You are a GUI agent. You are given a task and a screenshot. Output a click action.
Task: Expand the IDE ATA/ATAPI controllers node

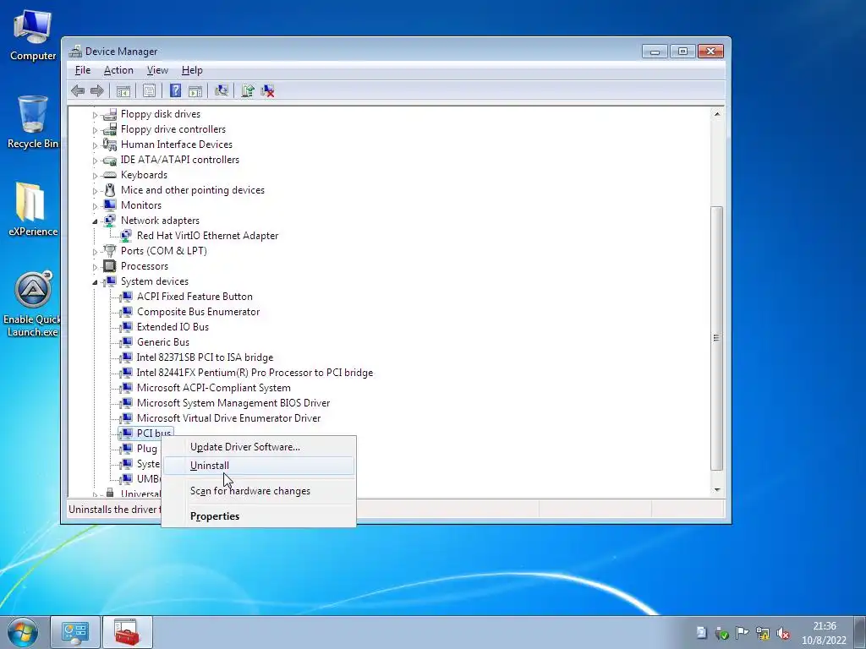click(x=95, y=161)
